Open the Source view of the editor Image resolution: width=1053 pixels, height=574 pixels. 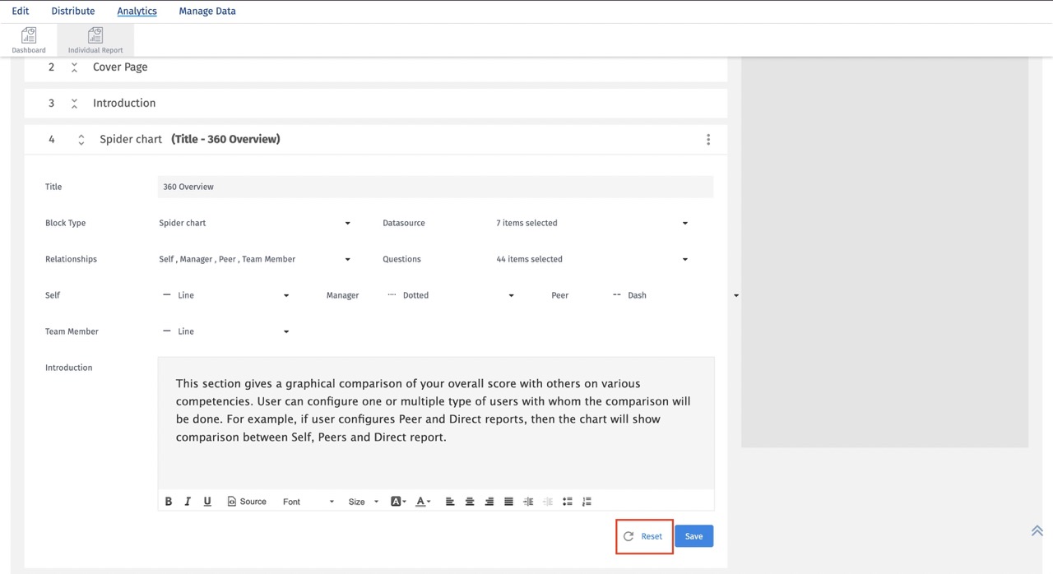[247, 501]
